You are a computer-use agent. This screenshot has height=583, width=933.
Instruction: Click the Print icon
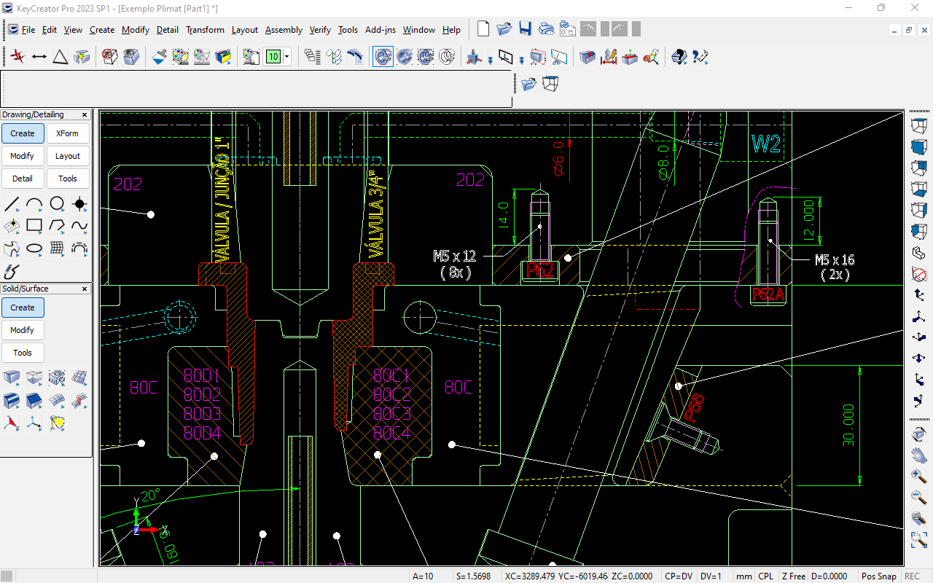547,29
